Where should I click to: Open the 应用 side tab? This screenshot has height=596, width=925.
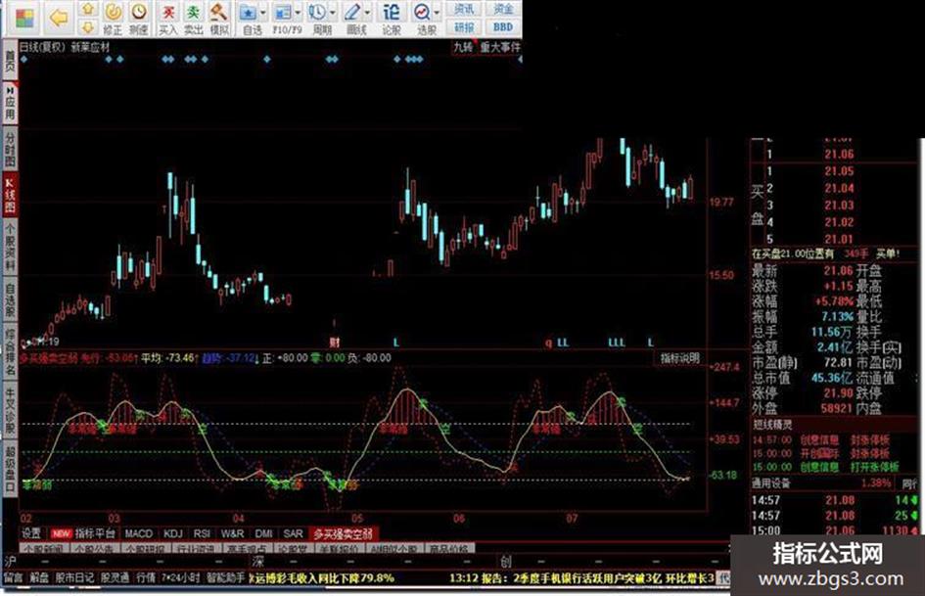(x=10, y=104)
